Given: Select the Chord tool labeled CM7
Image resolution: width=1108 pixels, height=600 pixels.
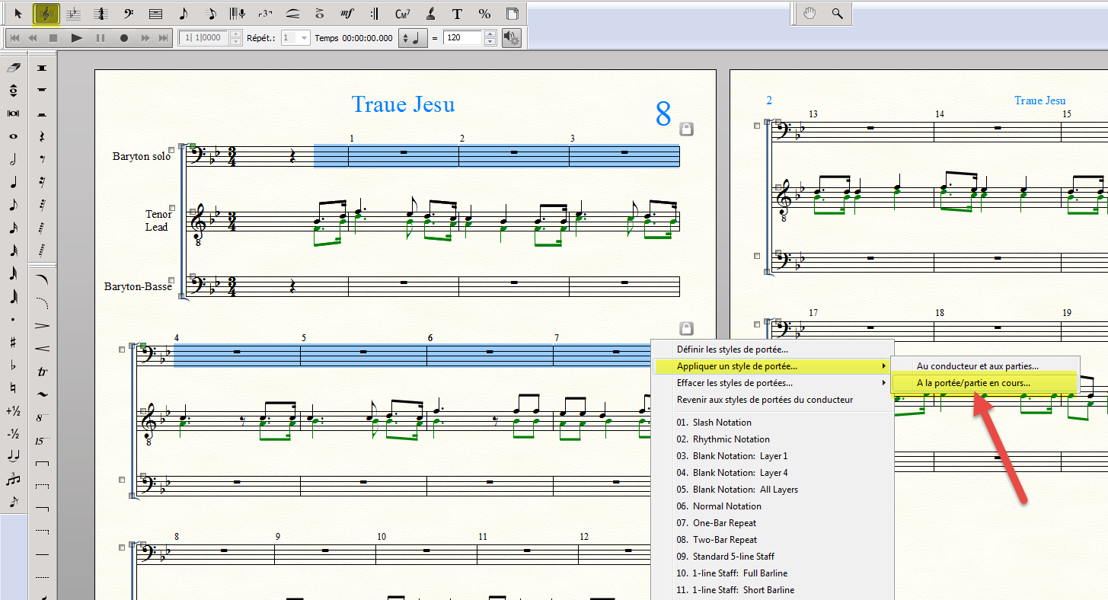Looking at the screenshot, I should click(403, 13).
